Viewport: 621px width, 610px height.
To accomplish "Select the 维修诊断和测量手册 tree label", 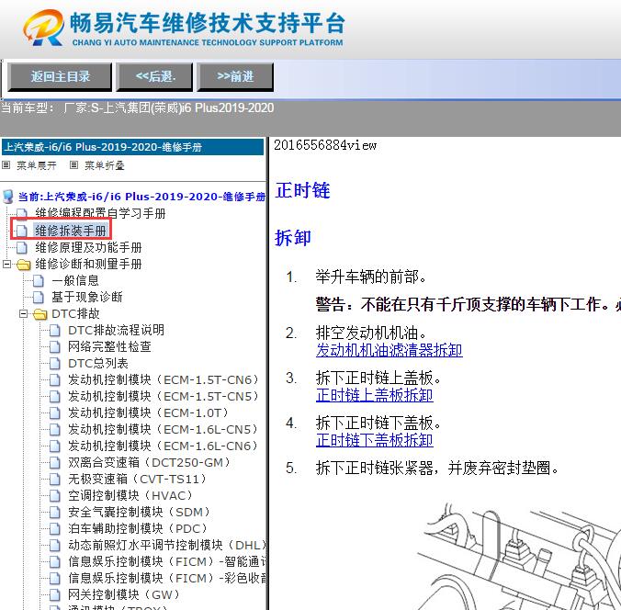I will pos(88,264).
